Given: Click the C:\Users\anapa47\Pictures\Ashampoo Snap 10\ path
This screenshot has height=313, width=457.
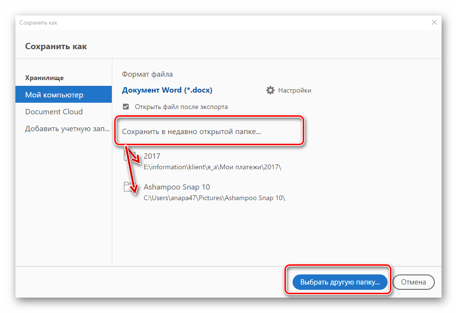Looking at the screenshot, I should (215, 198).
